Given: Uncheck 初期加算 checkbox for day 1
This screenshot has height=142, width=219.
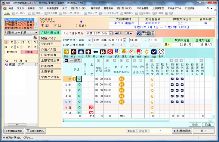Looking at the screenshot, I should [x=172, y=79].
